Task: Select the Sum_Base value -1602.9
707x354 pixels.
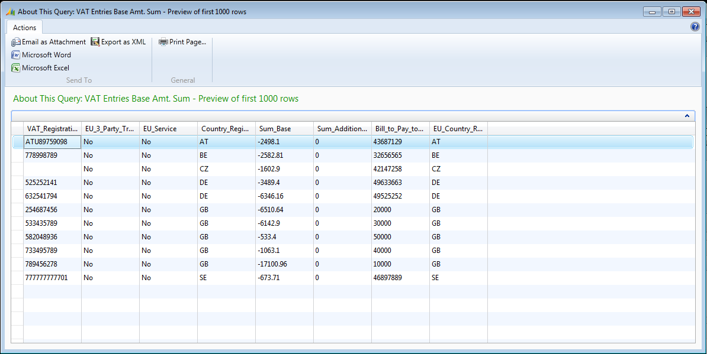Action: tap(285, 169)
